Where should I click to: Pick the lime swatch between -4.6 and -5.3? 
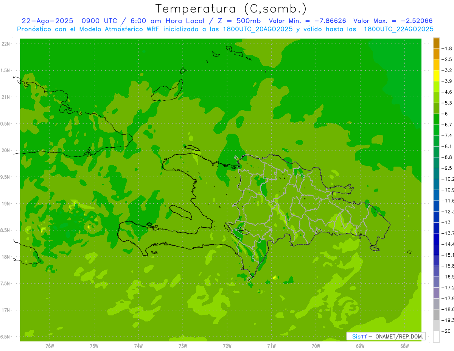(436, 97)
